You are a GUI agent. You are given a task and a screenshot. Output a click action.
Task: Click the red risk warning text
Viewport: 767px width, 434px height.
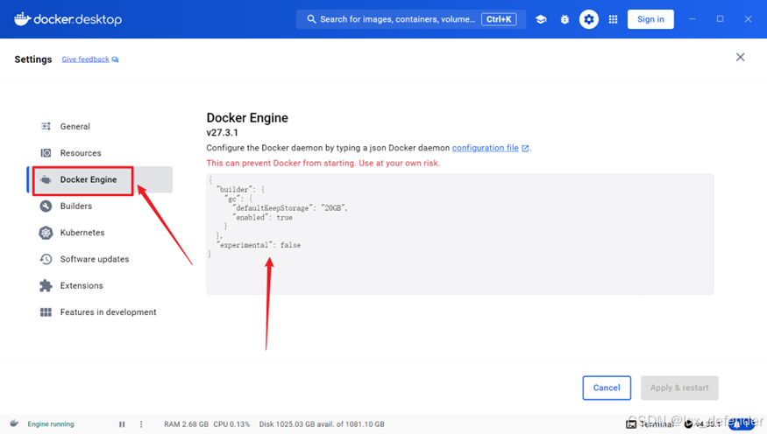323,163
